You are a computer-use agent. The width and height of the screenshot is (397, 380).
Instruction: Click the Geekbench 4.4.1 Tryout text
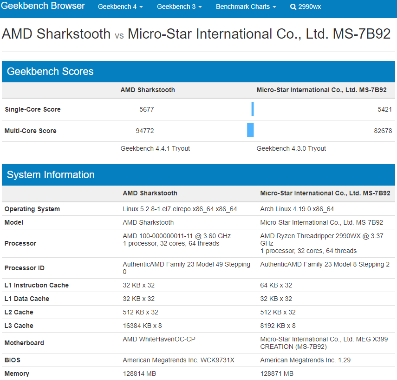(x=155, y=148)
